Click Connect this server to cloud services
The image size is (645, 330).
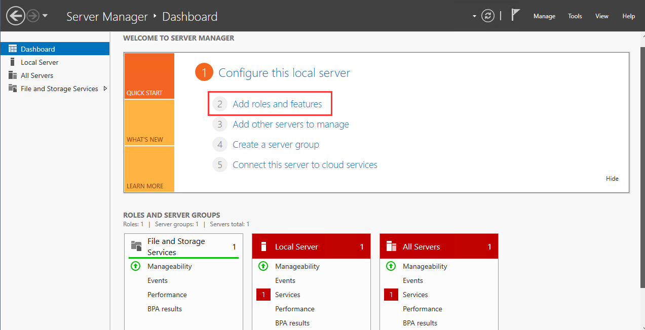click(305, 165)
